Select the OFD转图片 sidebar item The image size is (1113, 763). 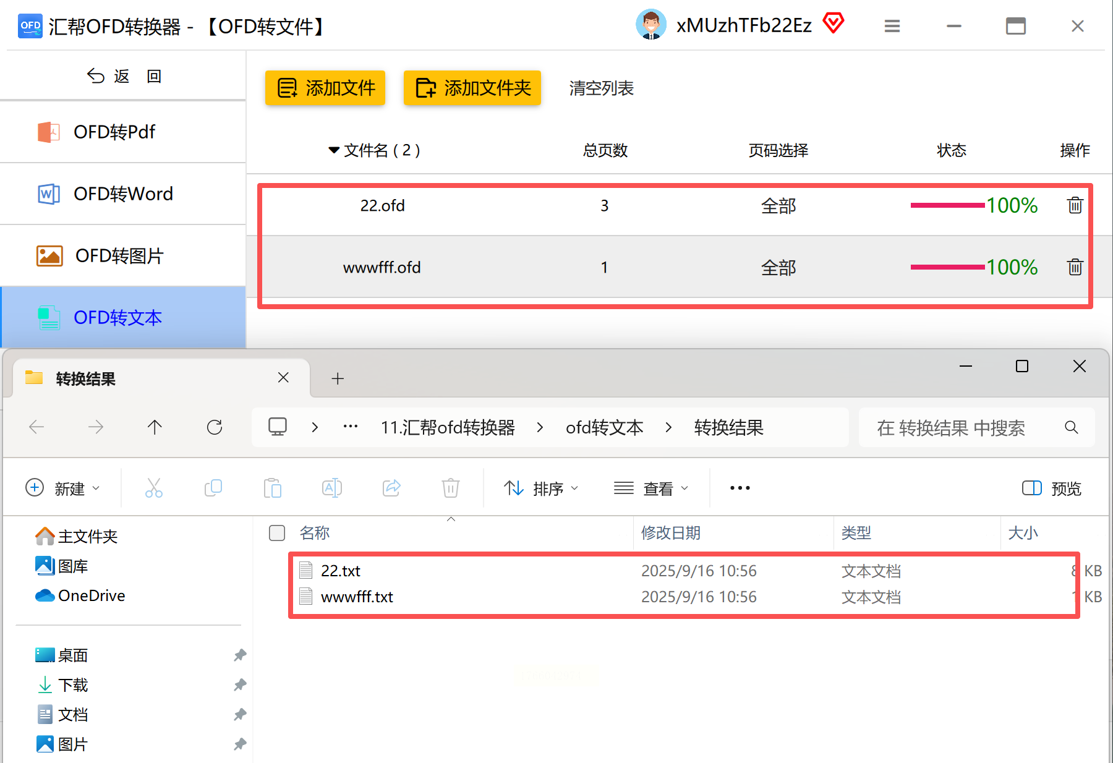[x=123, y=255]
